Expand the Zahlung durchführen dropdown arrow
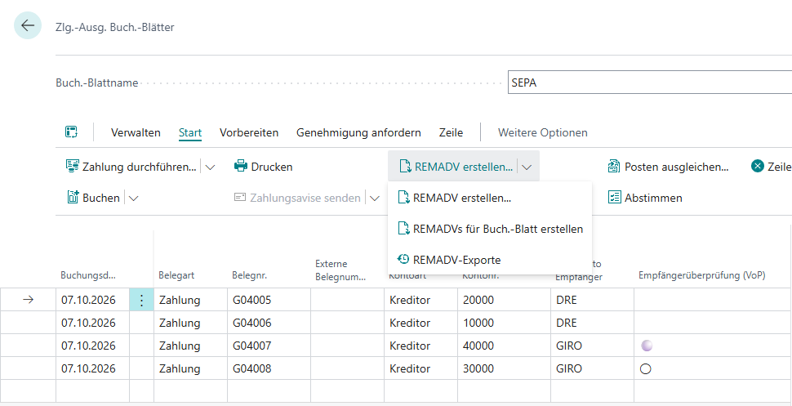Image resolution: width=792 pixels, height=406 pixels. click(210, 167)
